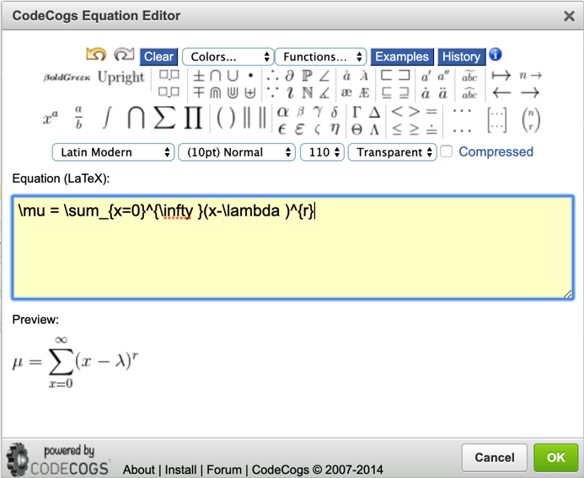The width and height of the screenshot is (584, 478).
Task: Open the Functions dropdown
Action: click(x=321, y=56)
